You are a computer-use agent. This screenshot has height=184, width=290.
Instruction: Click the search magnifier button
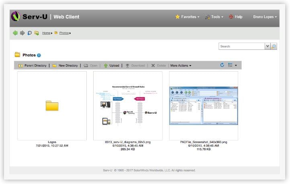click(274, 46)
